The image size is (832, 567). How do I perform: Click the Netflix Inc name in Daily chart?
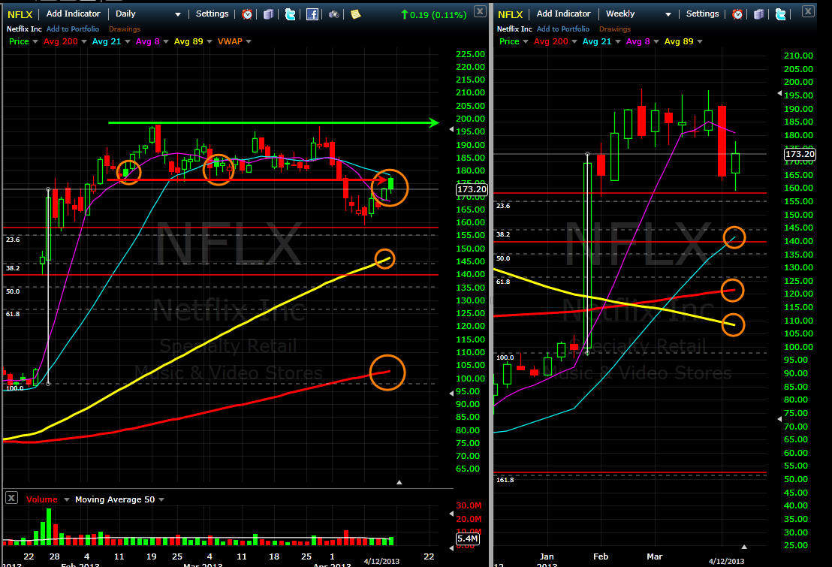25,29
